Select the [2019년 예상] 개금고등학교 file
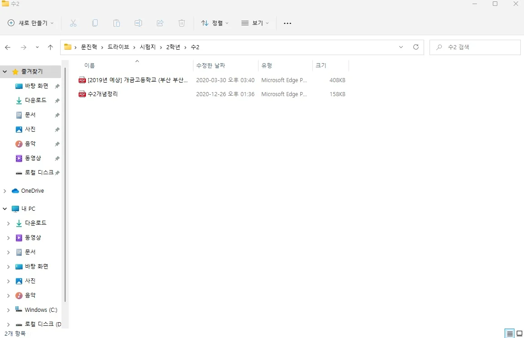Image resolution: width=524 pixels, height=338 pixels. 138,80
